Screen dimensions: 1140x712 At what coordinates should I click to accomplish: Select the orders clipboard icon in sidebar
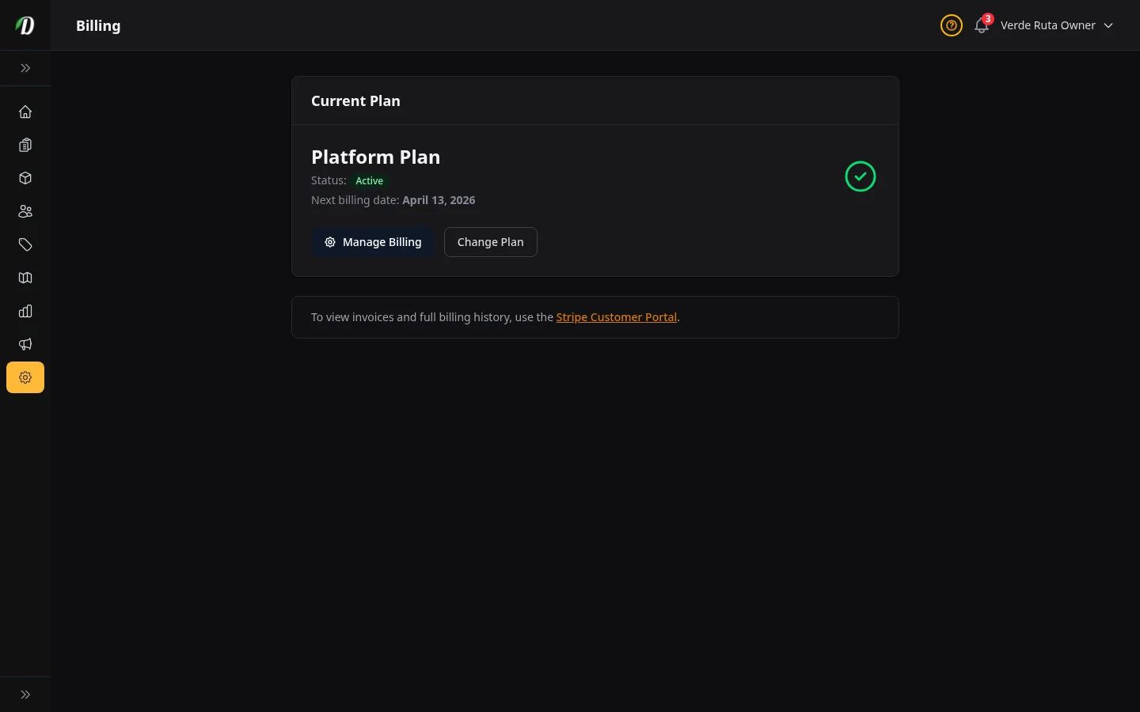[x=25, y=145]
